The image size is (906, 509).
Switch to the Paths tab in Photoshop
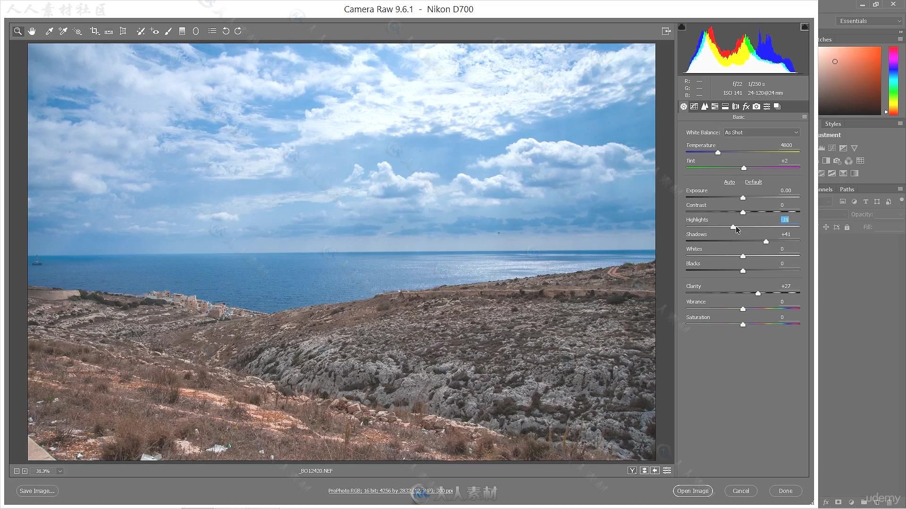click(847, 189)
